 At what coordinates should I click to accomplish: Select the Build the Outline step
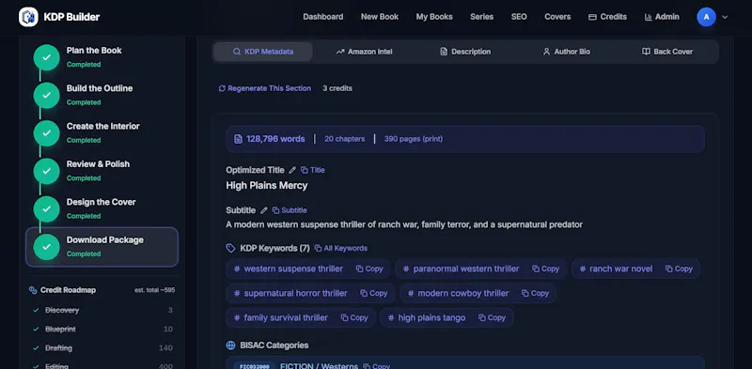click(x=102, y=95)
